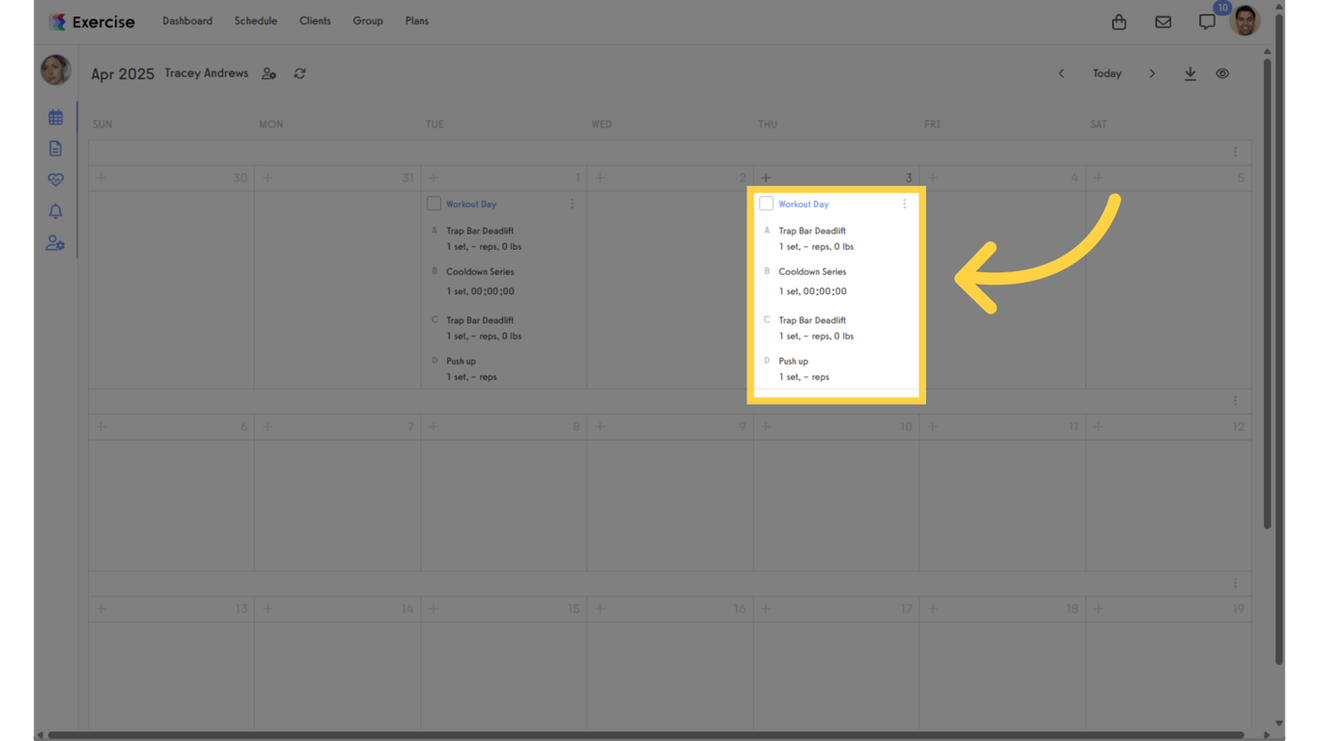Open Thursday Workout Day three-dot menu

(905, 204)
